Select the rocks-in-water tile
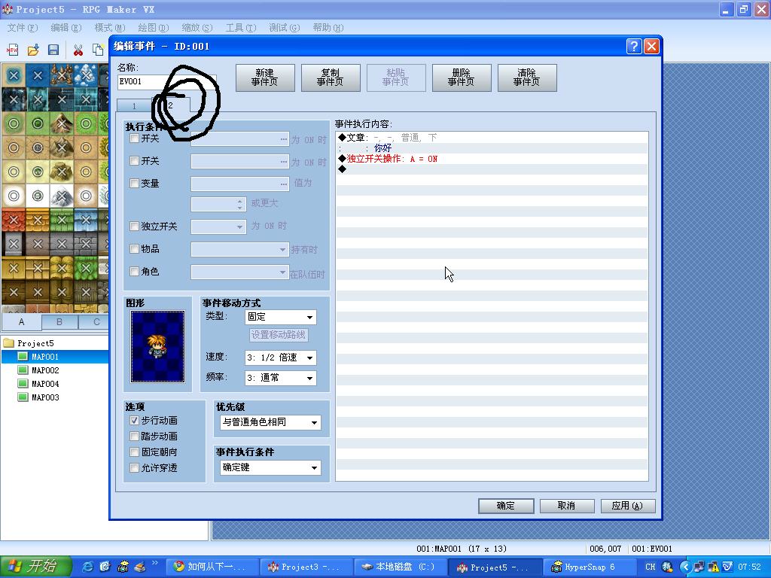Image resolution: width=771 pixels, height=578 pixels. click(62, 75)
